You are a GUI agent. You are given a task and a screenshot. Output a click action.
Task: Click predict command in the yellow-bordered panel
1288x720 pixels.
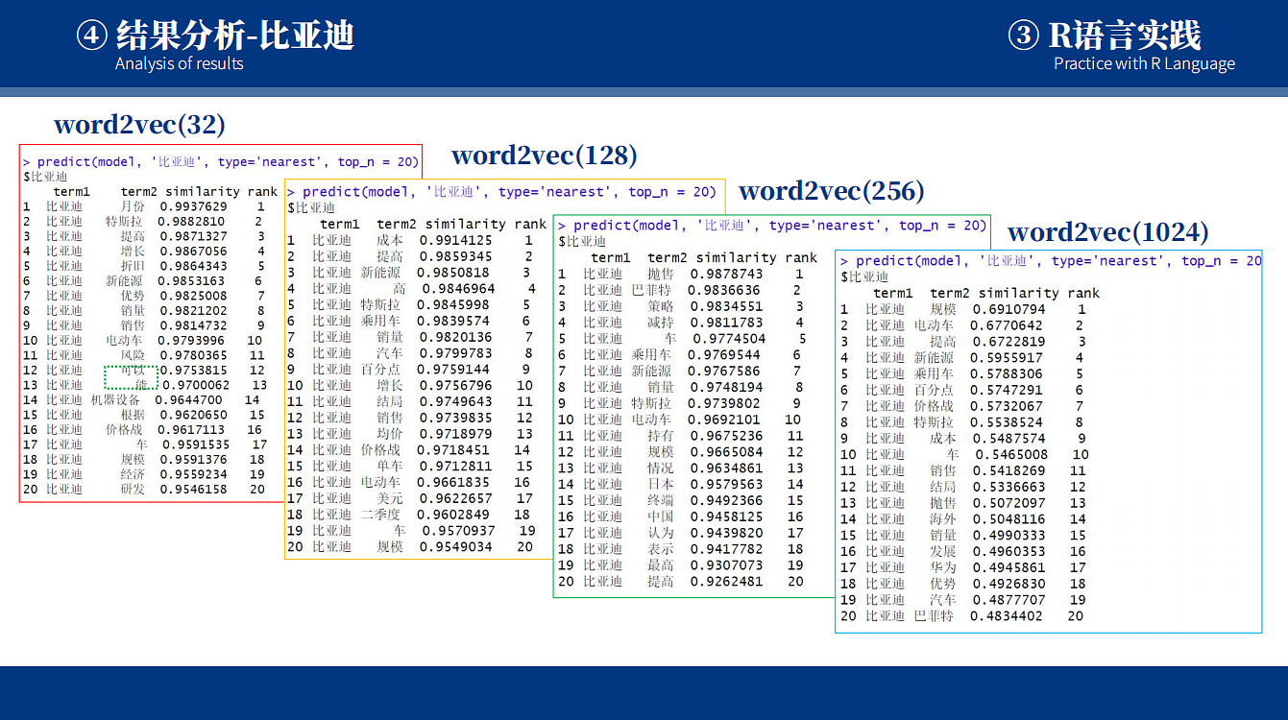(502, 192)
